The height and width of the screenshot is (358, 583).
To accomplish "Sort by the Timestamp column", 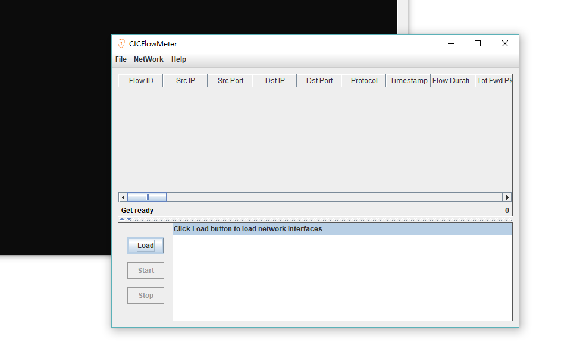I will [x=408, y=80].
